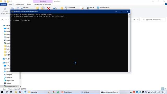Click Fixar no Acesso rápido pin
167x94 pixels.
coord(5,10)
